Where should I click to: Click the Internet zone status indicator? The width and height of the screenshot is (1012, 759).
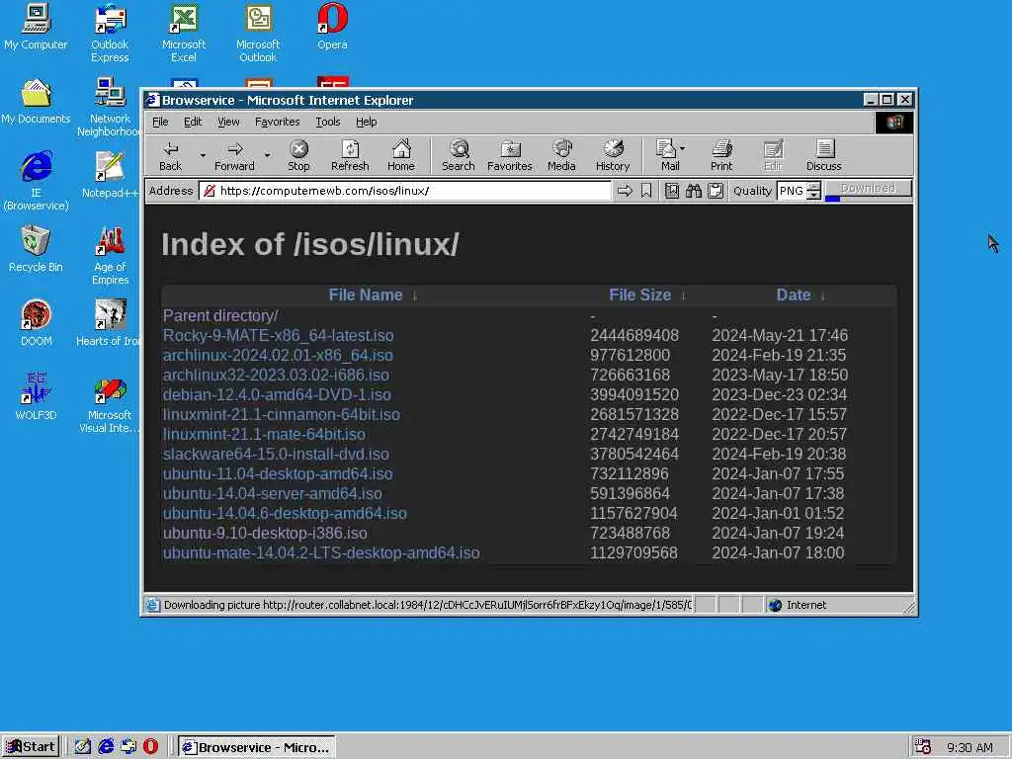pos(798,605)
